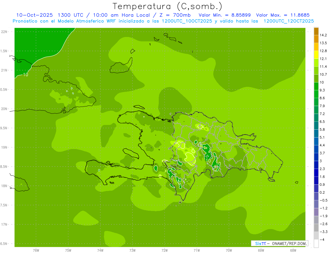Click the '-4' color bar label

tap(322, 240)
